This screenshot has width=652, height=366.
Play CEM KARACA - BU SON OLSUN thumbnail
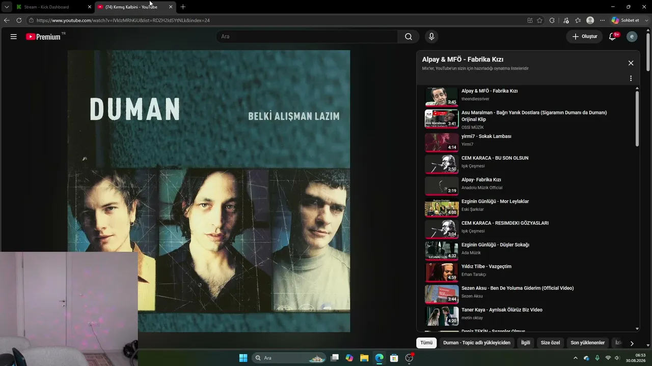pos(442,164)
